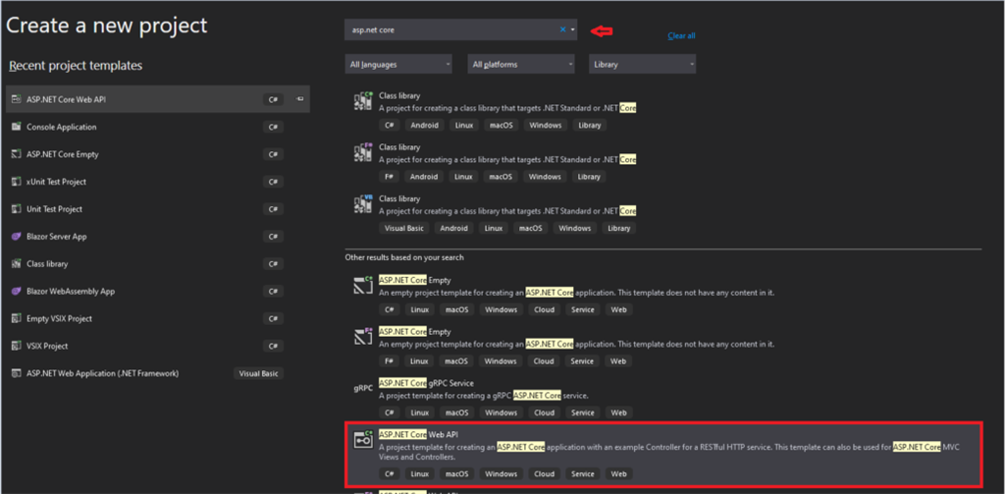
Task: Click the ASP.NET Core Web API result icon
Action: coord(363,439)
